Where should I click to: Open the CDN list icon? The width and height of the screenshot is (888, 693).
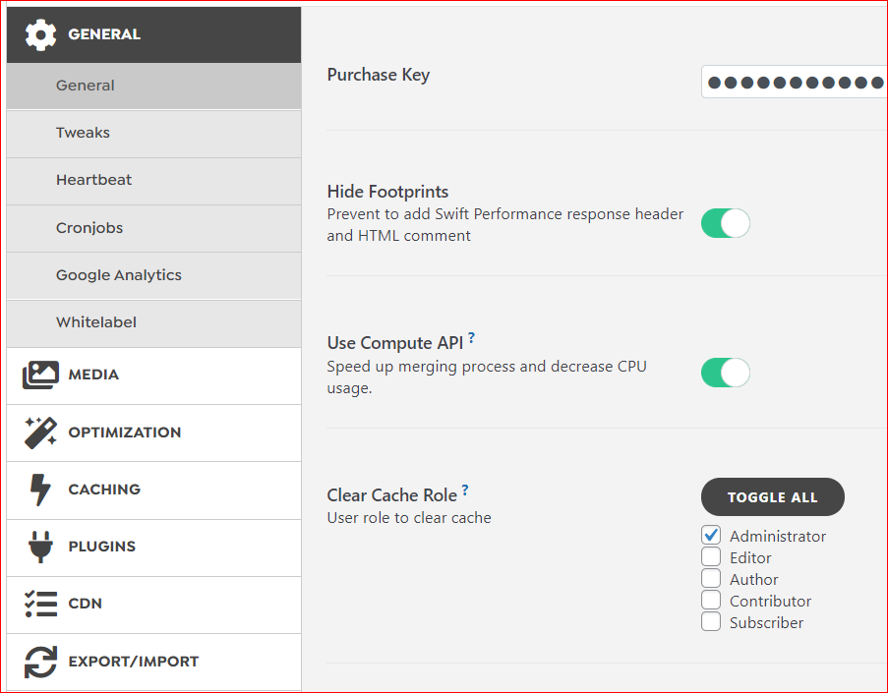(40, 605)
